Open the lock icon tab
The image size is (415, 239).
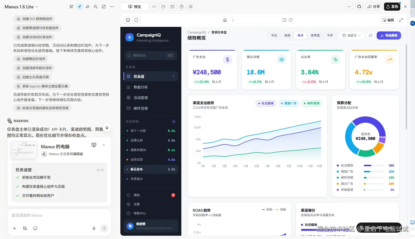tap(182, 7)
